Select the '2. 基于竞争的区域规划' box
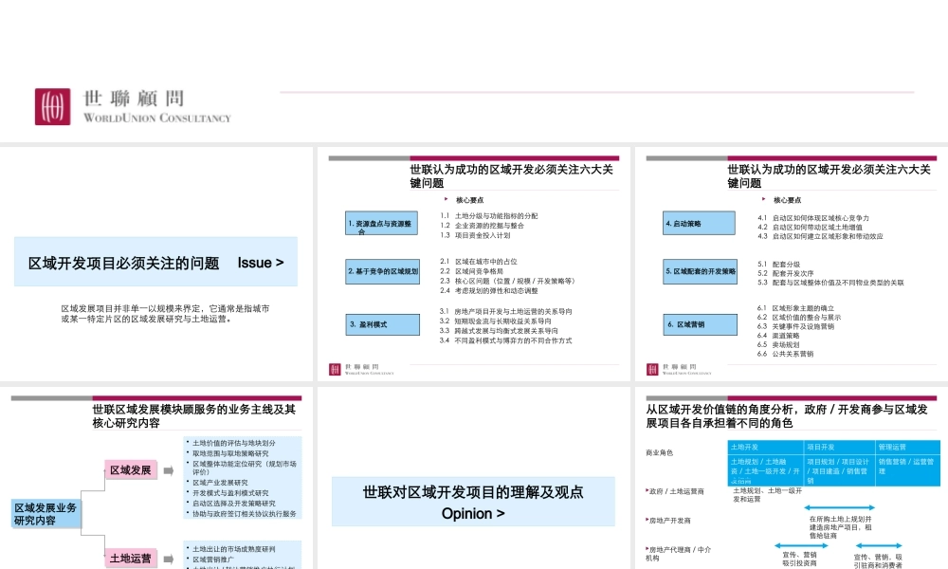 [x=381, y=271]
